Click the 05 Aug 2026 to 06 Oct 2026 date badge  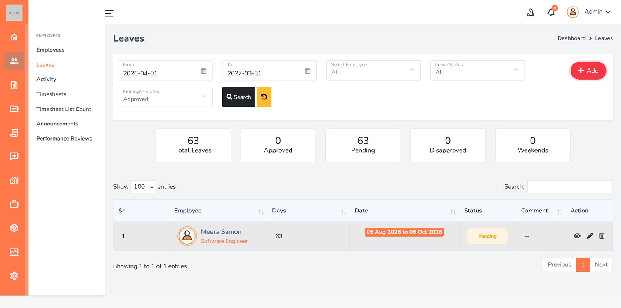(404, 232)
